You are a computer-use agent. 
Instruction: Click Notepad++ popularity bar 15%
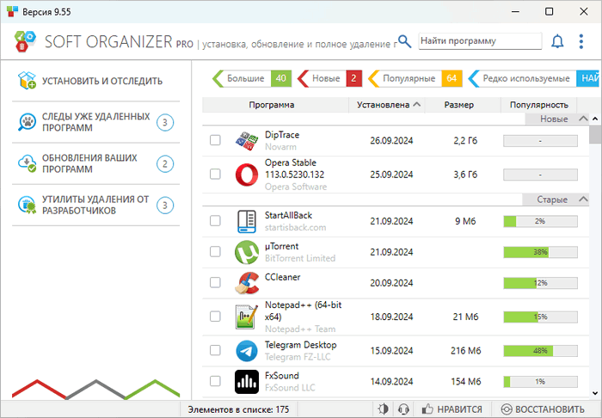tap(540, 317)
